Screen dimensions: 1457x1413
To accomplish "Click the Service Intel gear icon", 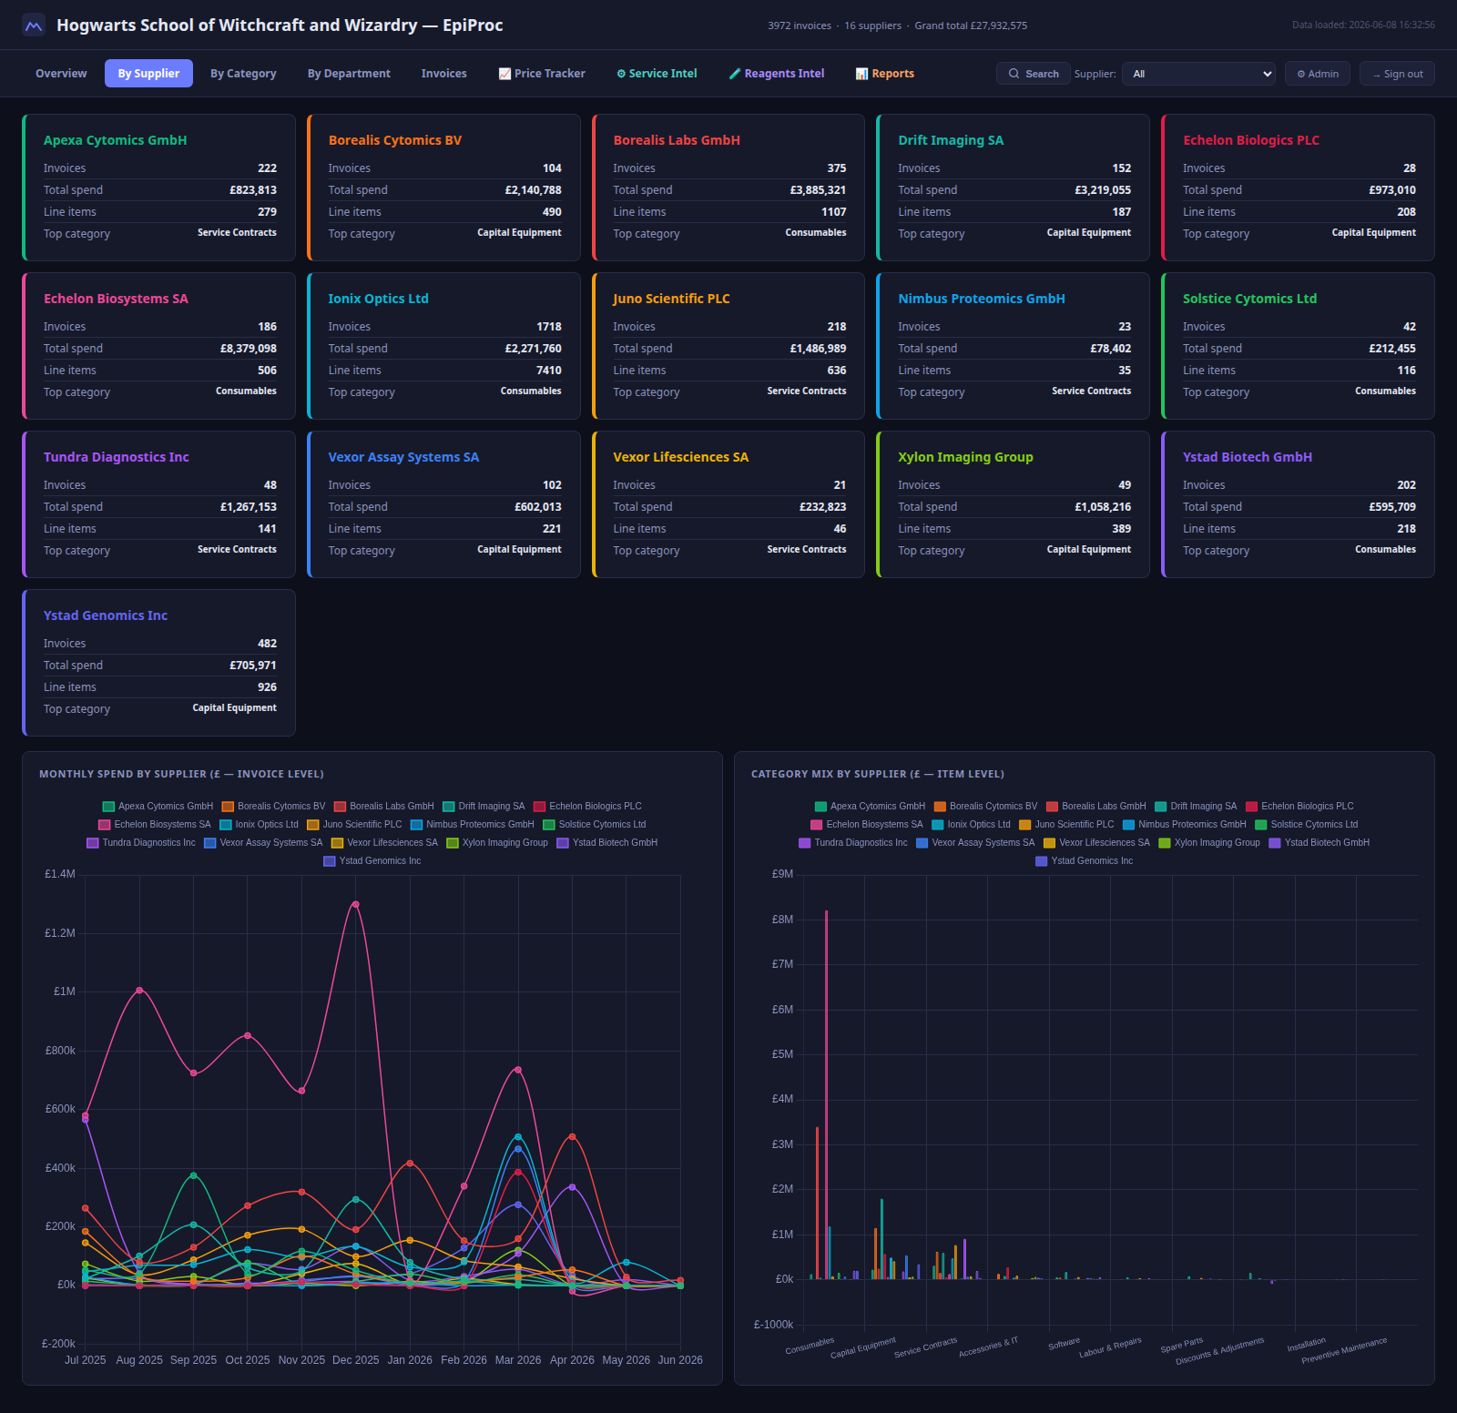I will coord(621,74).
